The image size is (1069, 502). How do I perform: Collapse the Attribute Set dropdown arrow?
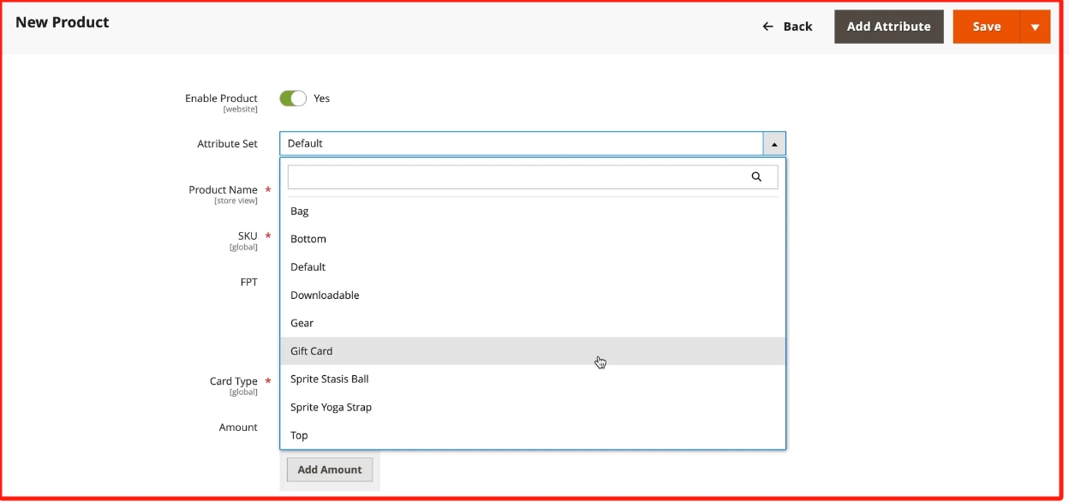click(773, 144)
